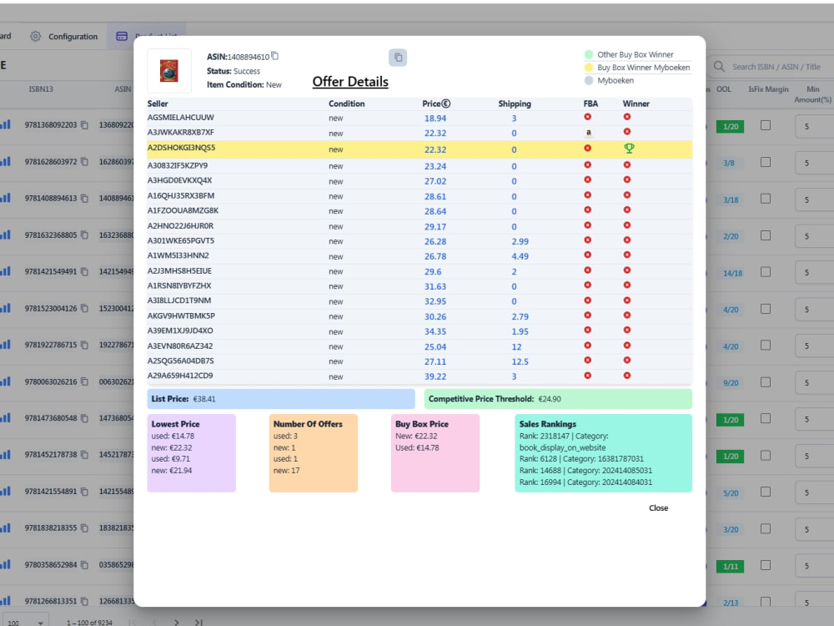Image resolution: width=834 pixels, height=626 pixels.
Task: Tick IsFix Margin checkbox in 2/20 row
Action: pos(766,235)
